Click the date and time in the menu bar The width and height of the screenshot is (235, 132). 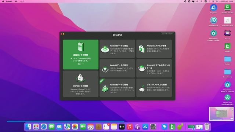click(x=226, y=1)
